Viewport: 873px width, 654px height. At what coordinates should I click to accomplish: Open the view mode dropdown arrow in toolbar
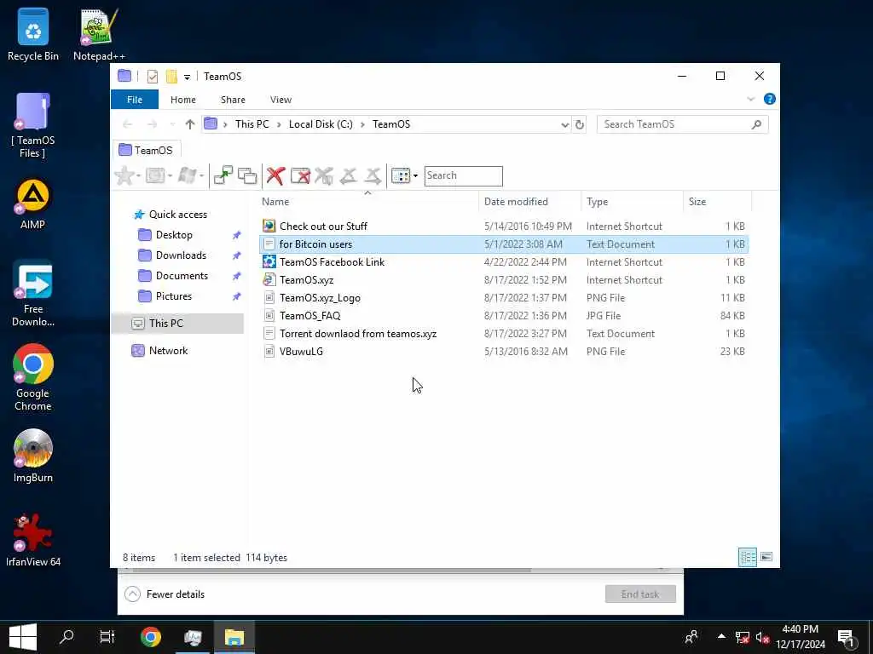[x=415, y=175]
